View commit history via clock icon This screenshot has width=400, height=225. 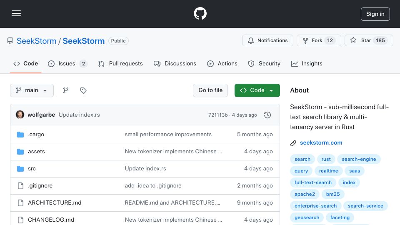coord(267,115)
